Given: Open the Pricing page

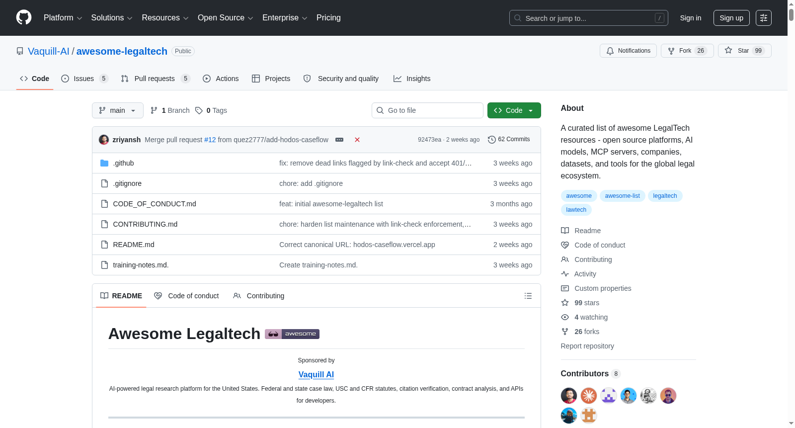Looking at the screenshot, I should (328, 18).
